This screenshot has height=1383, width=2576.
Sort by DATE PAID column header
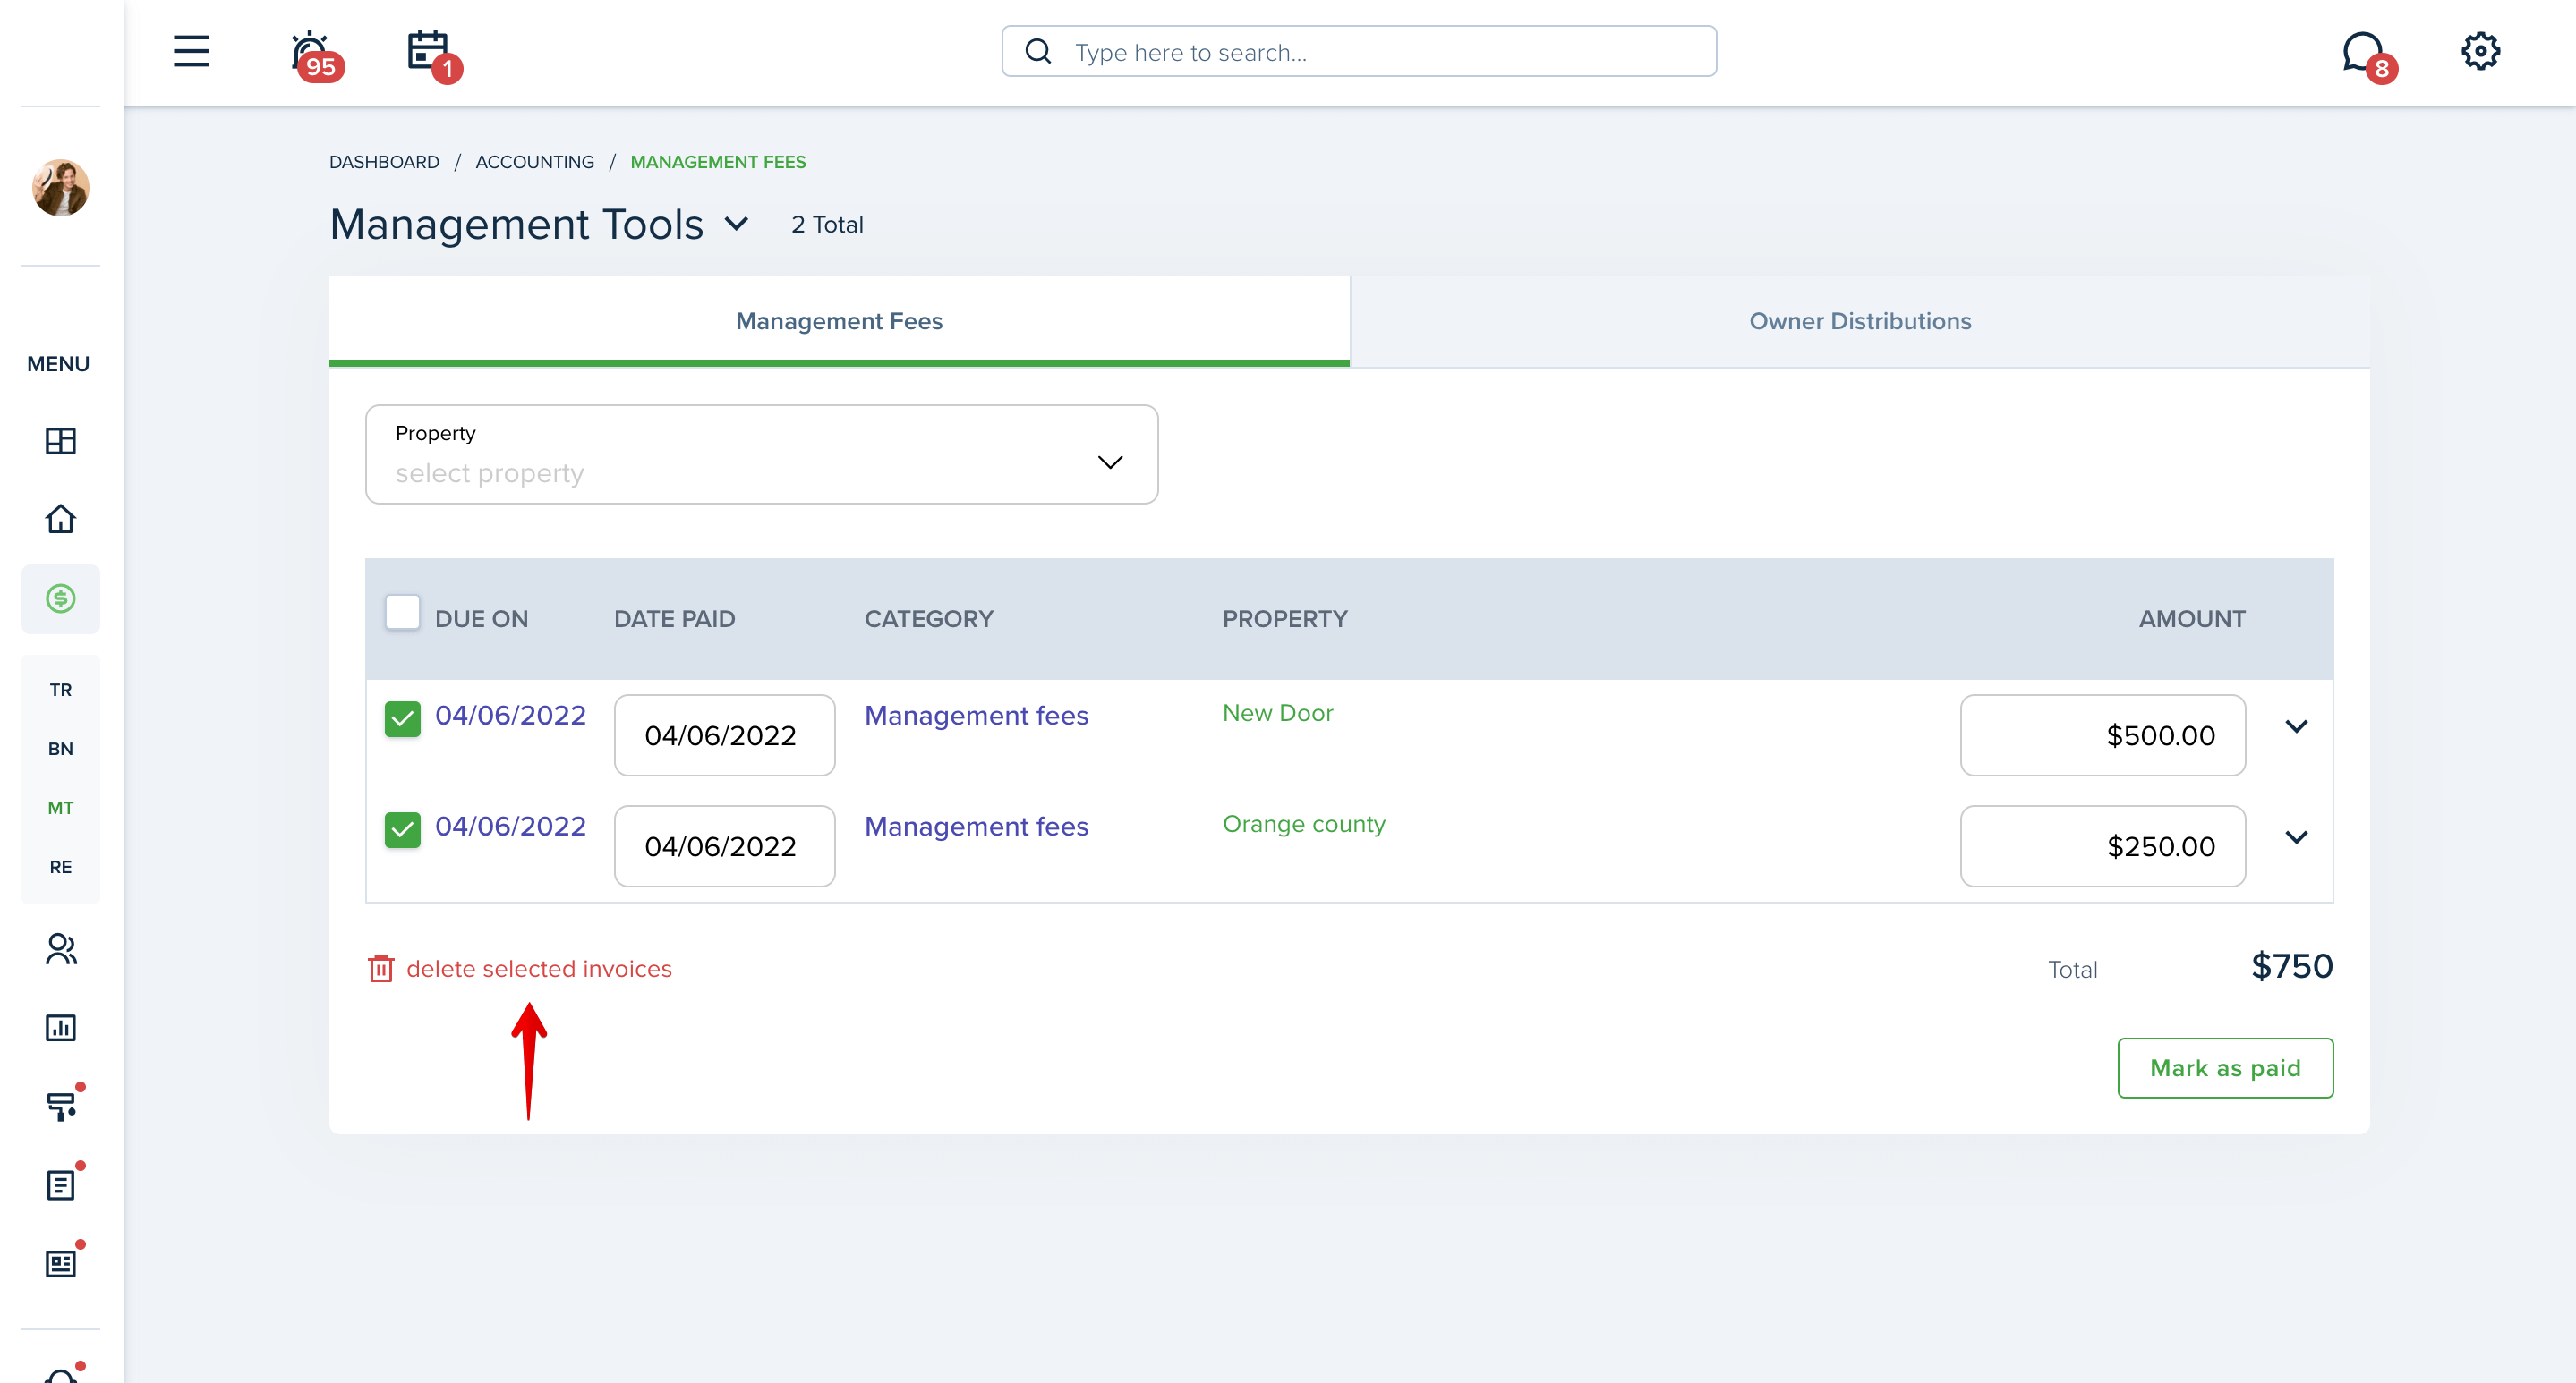click(674, 618)
